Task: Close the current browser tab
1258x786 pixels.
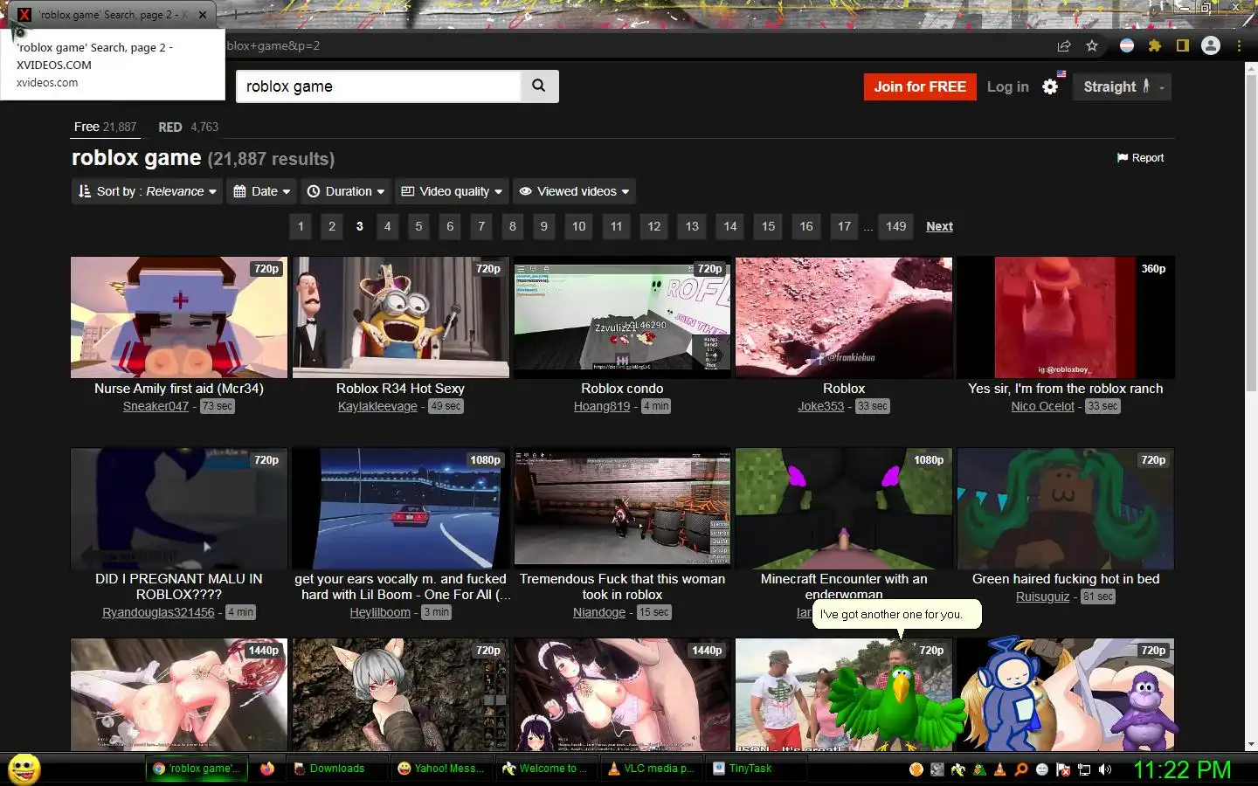Action: pyautogui.click(x=203, y=15)
